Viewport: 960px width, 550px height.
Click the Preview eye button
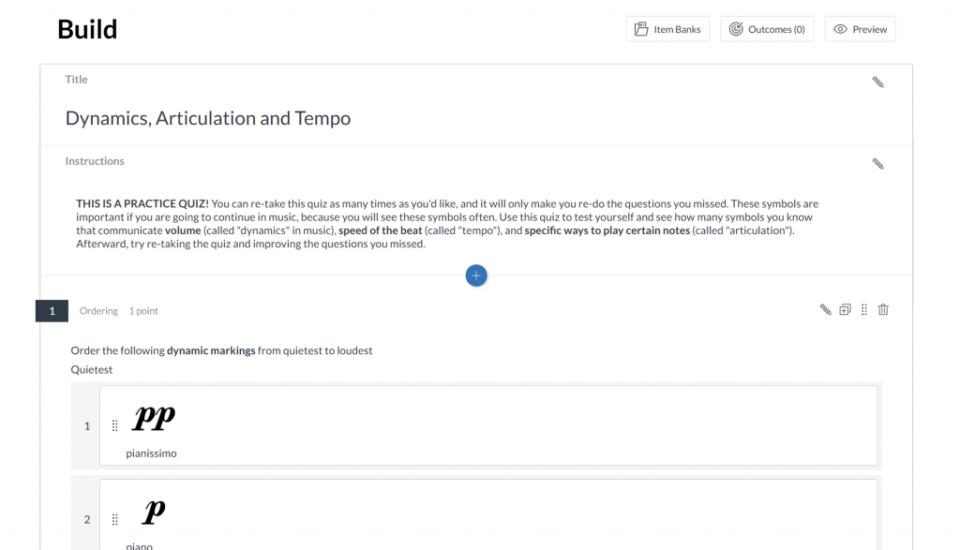coord(861,29)
